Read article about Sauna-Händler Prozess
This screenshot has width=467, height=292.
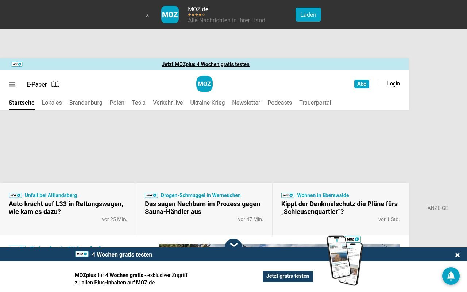coord(202,208)
